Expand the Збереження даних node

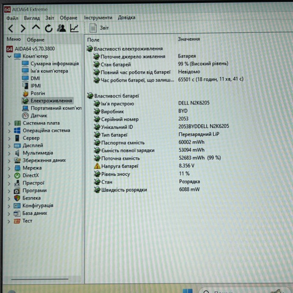coord(9,161)
